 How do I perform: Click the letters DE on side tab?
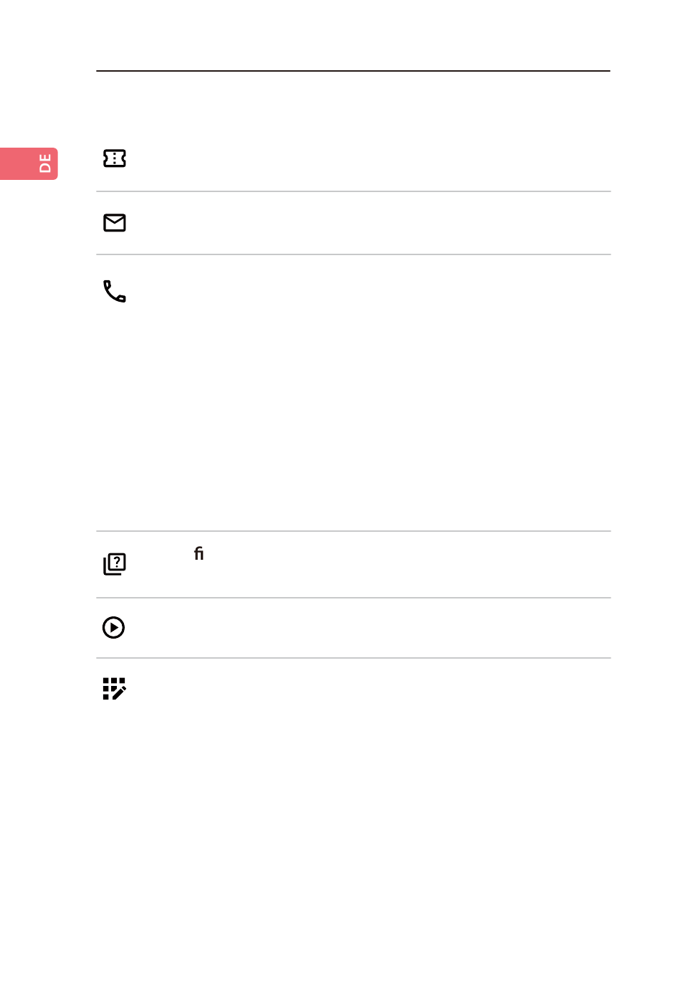coord(45,163)
